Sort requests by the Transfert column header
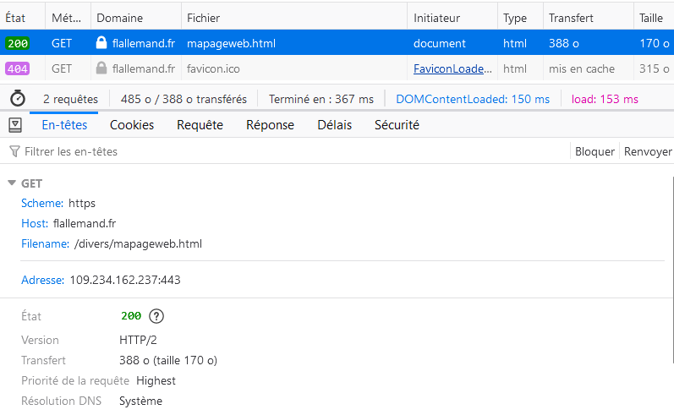This screenshot has height=415, width=674. pyautogui.click(x=571, y=18)
